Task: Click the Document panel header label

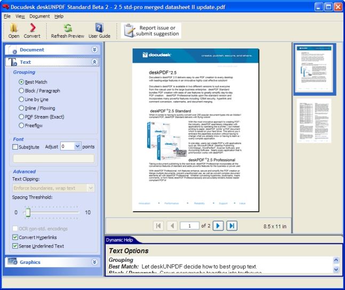Action: (x=32, y=50)
